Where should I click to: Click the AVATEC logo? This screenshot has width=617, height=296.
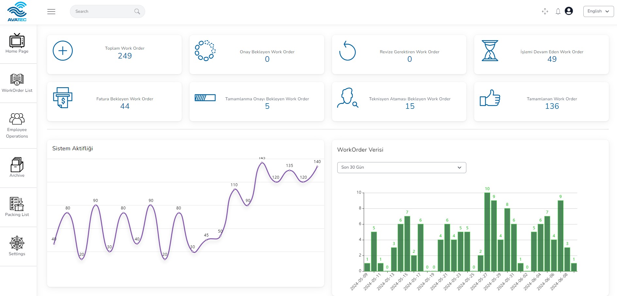coord(17,11)
